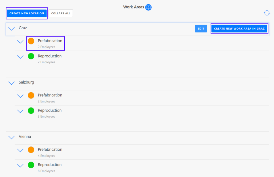Viewport: 274px width, 177px height.
Task: Expand Prefabrication work area in Graz
Action: tap(20, 42)
